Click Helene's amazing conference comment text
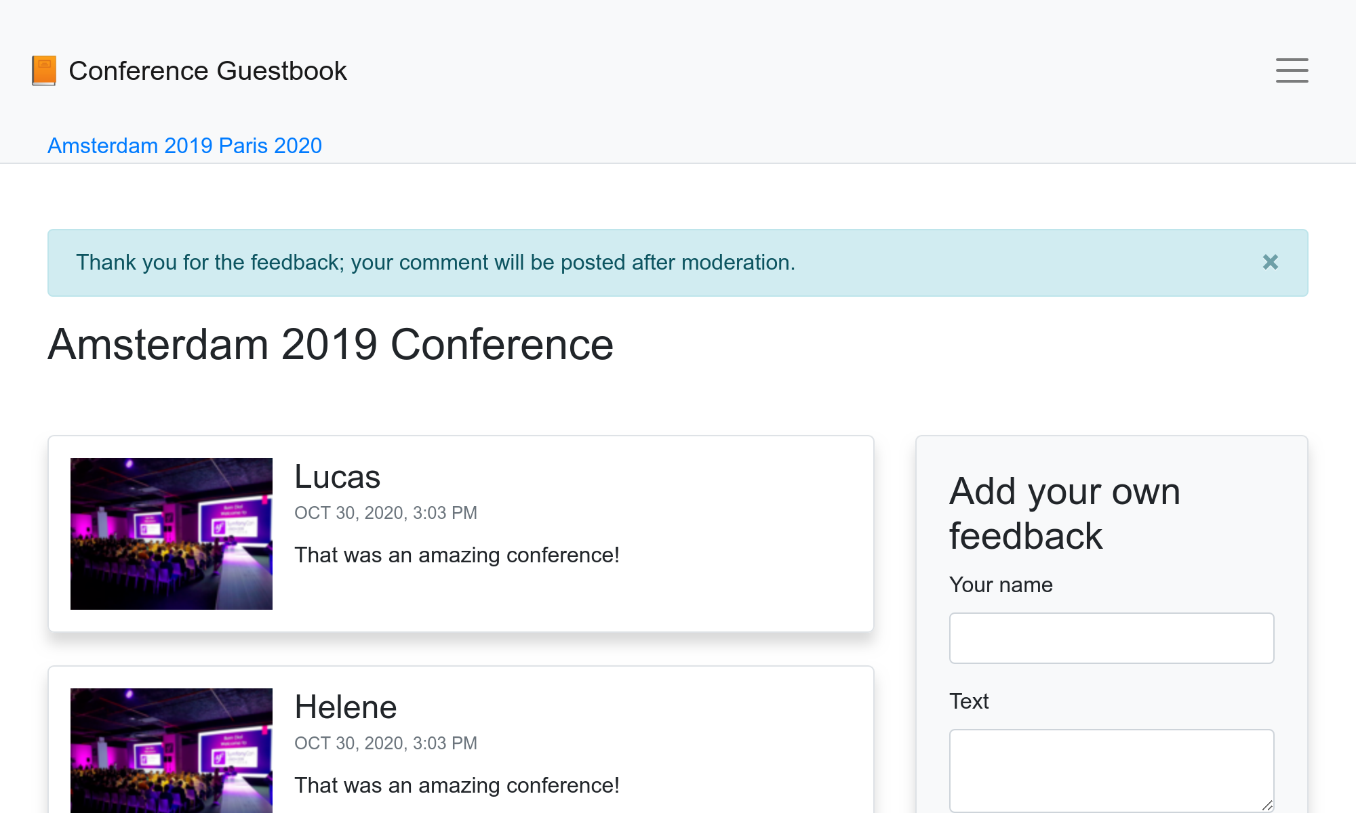Viewport: 1356px width, 813px height. (x=456, y=785)
